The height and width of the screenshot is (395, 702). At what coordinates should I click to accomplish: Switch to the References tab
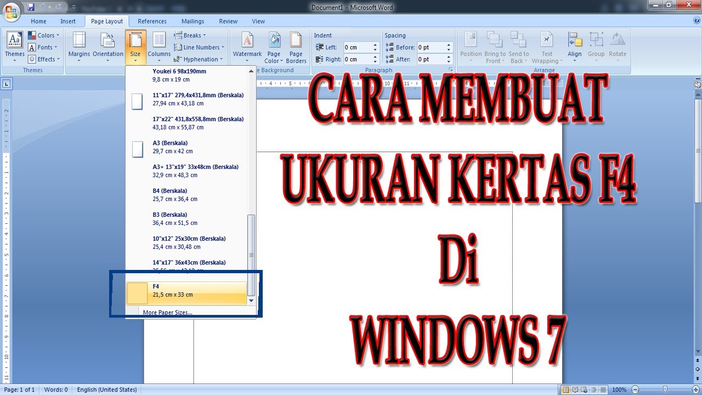152,21
